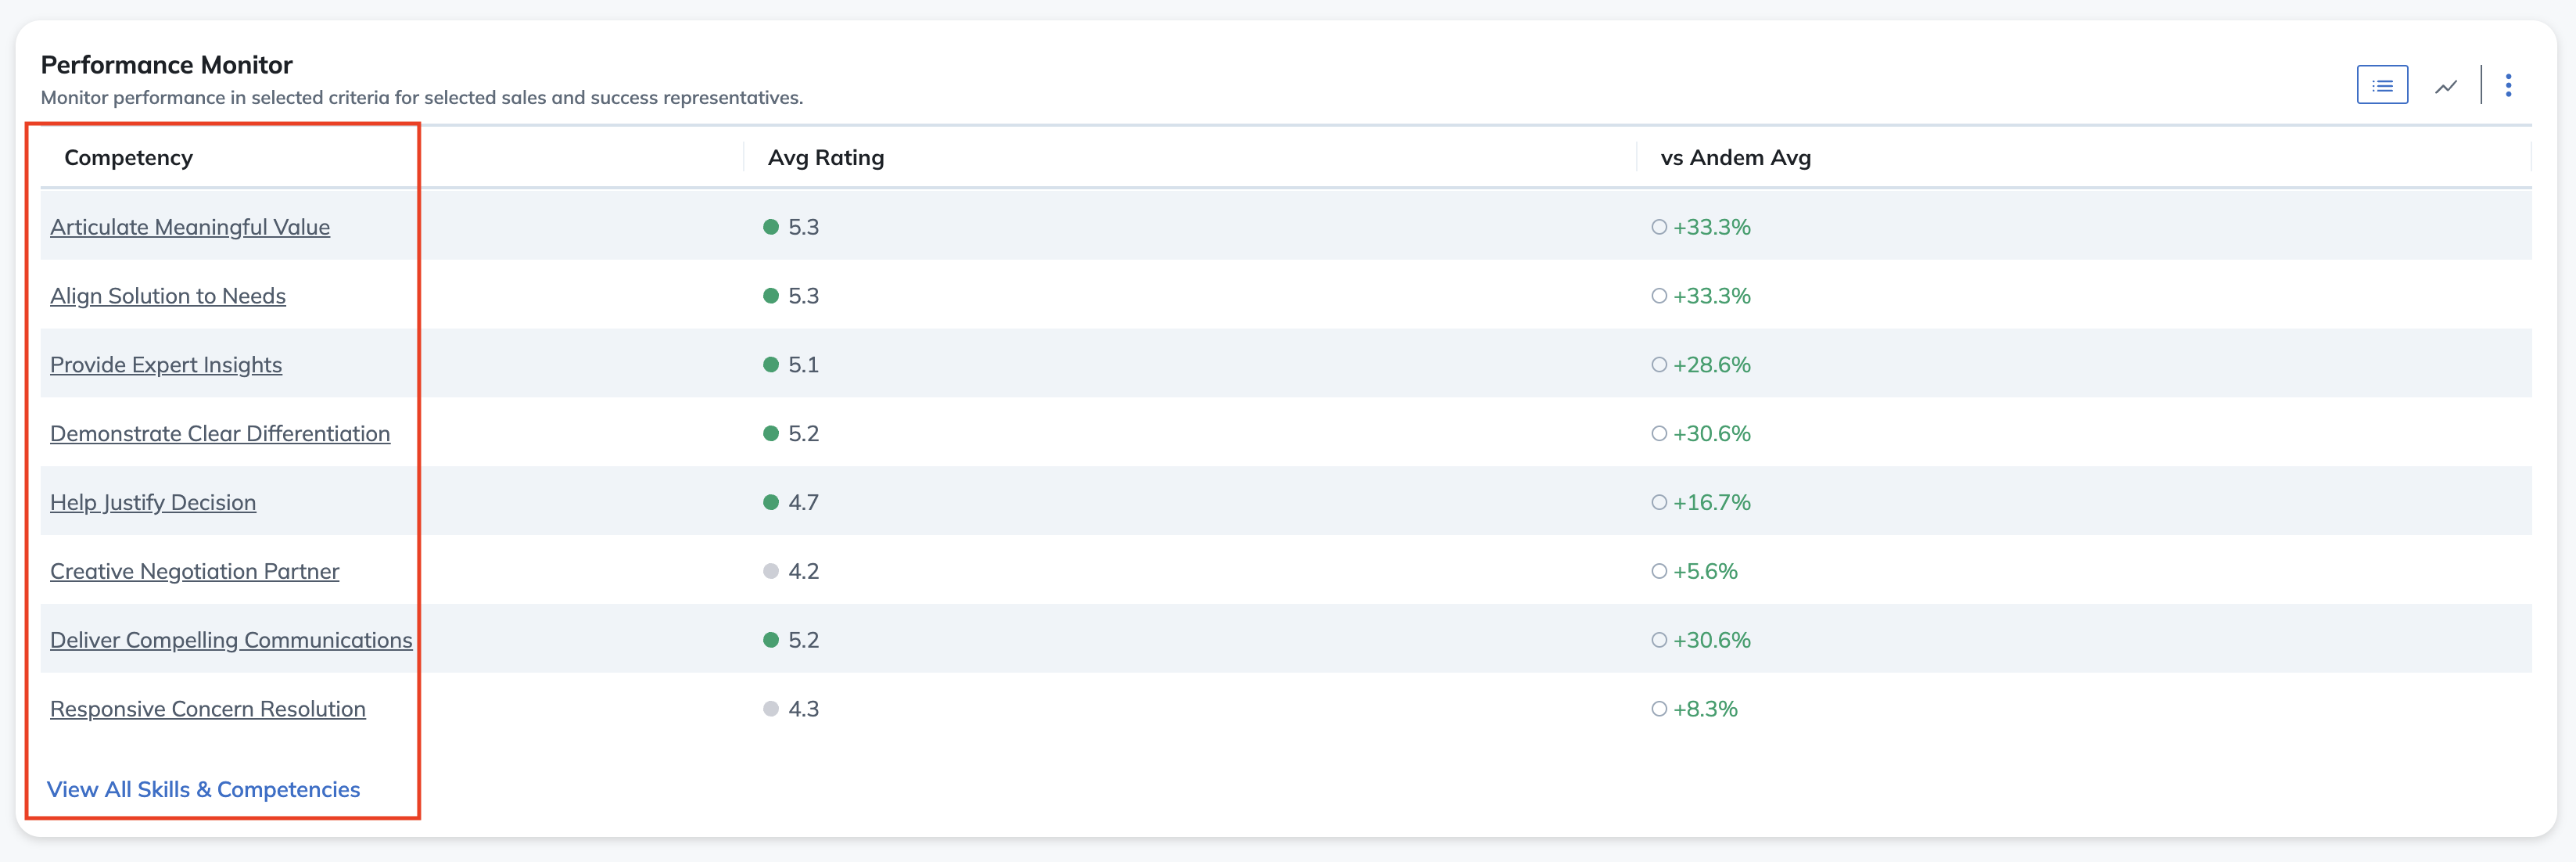Sort by the vs Andem Avg column header
Screen dimensions: 2576x862
click(x=1736, y=157)
